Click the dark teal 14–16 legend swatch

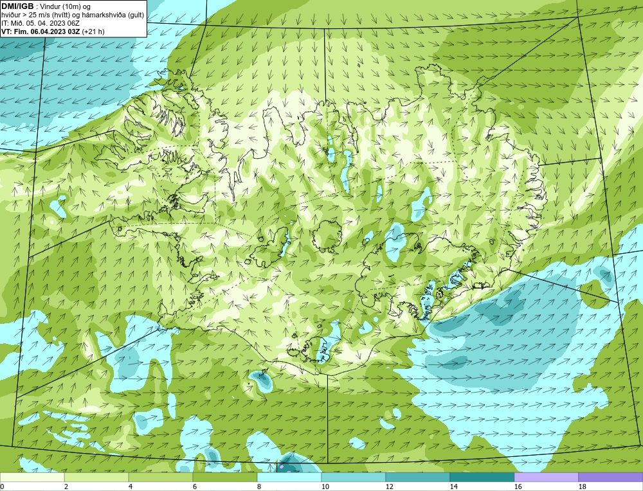482,477
